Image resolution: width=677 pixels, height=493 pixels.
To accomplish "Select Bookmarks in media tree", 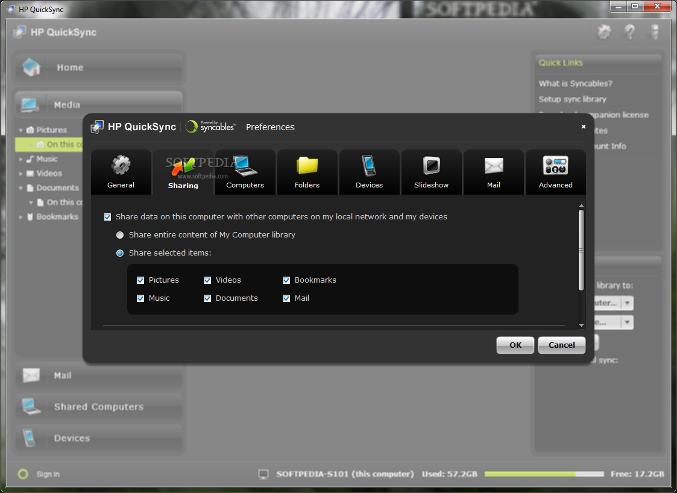I will coord(57,217).
